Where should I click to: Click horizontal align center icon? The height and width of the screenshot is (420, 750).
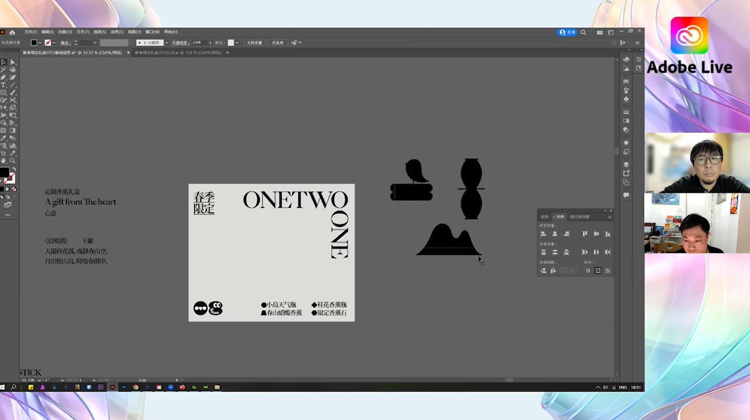(555, 234)
